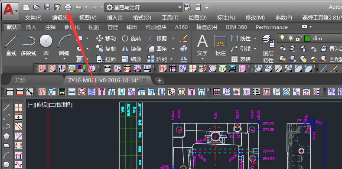Undo the last action with the arrow icon
Screen dimensions: 342x169
point(78,7)
